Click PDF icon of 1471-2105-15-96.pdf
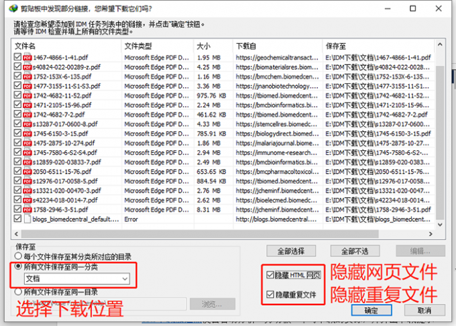The width and height of the screenshot is (456, 326). (27, 105)
